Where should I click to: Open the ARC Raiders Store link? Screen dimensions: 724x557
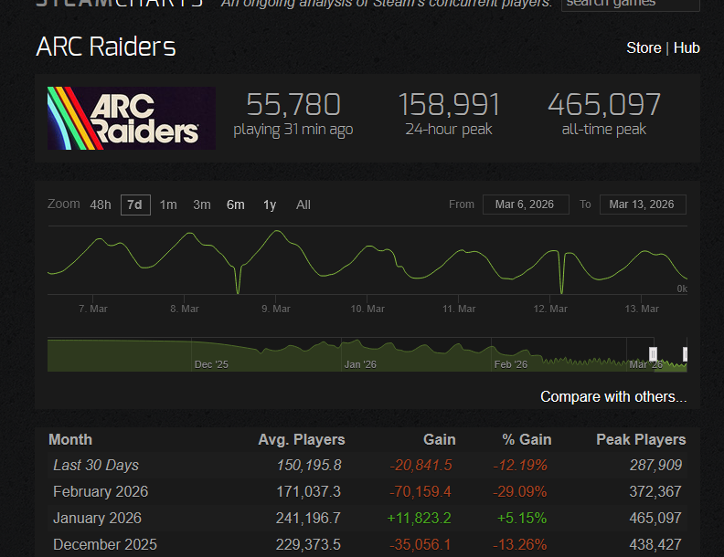644,48
